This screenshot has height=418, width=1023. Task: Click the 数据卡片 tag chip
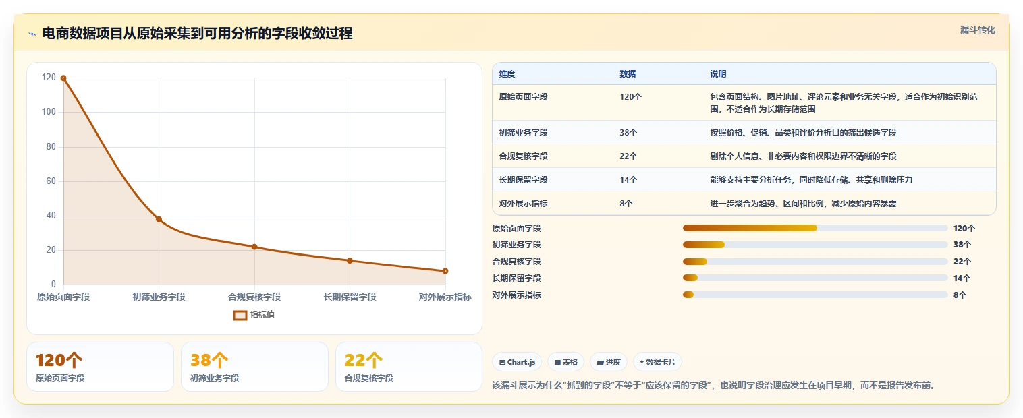pyautogui.click(x=657, y=362)
